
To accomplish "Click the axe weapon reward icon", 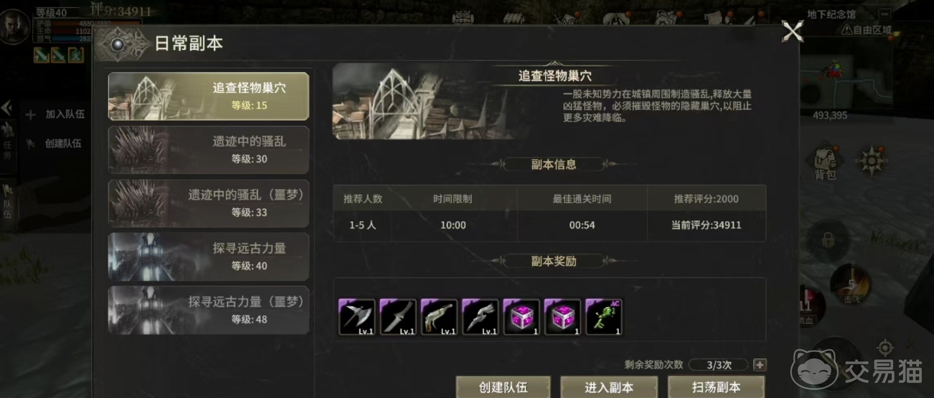I will click(x=357, y=317).
